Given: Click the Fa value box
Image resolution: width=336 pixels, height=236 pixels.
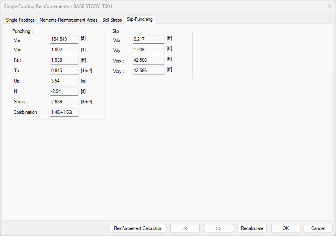Looking at the screenshot, I should point(64,60).
